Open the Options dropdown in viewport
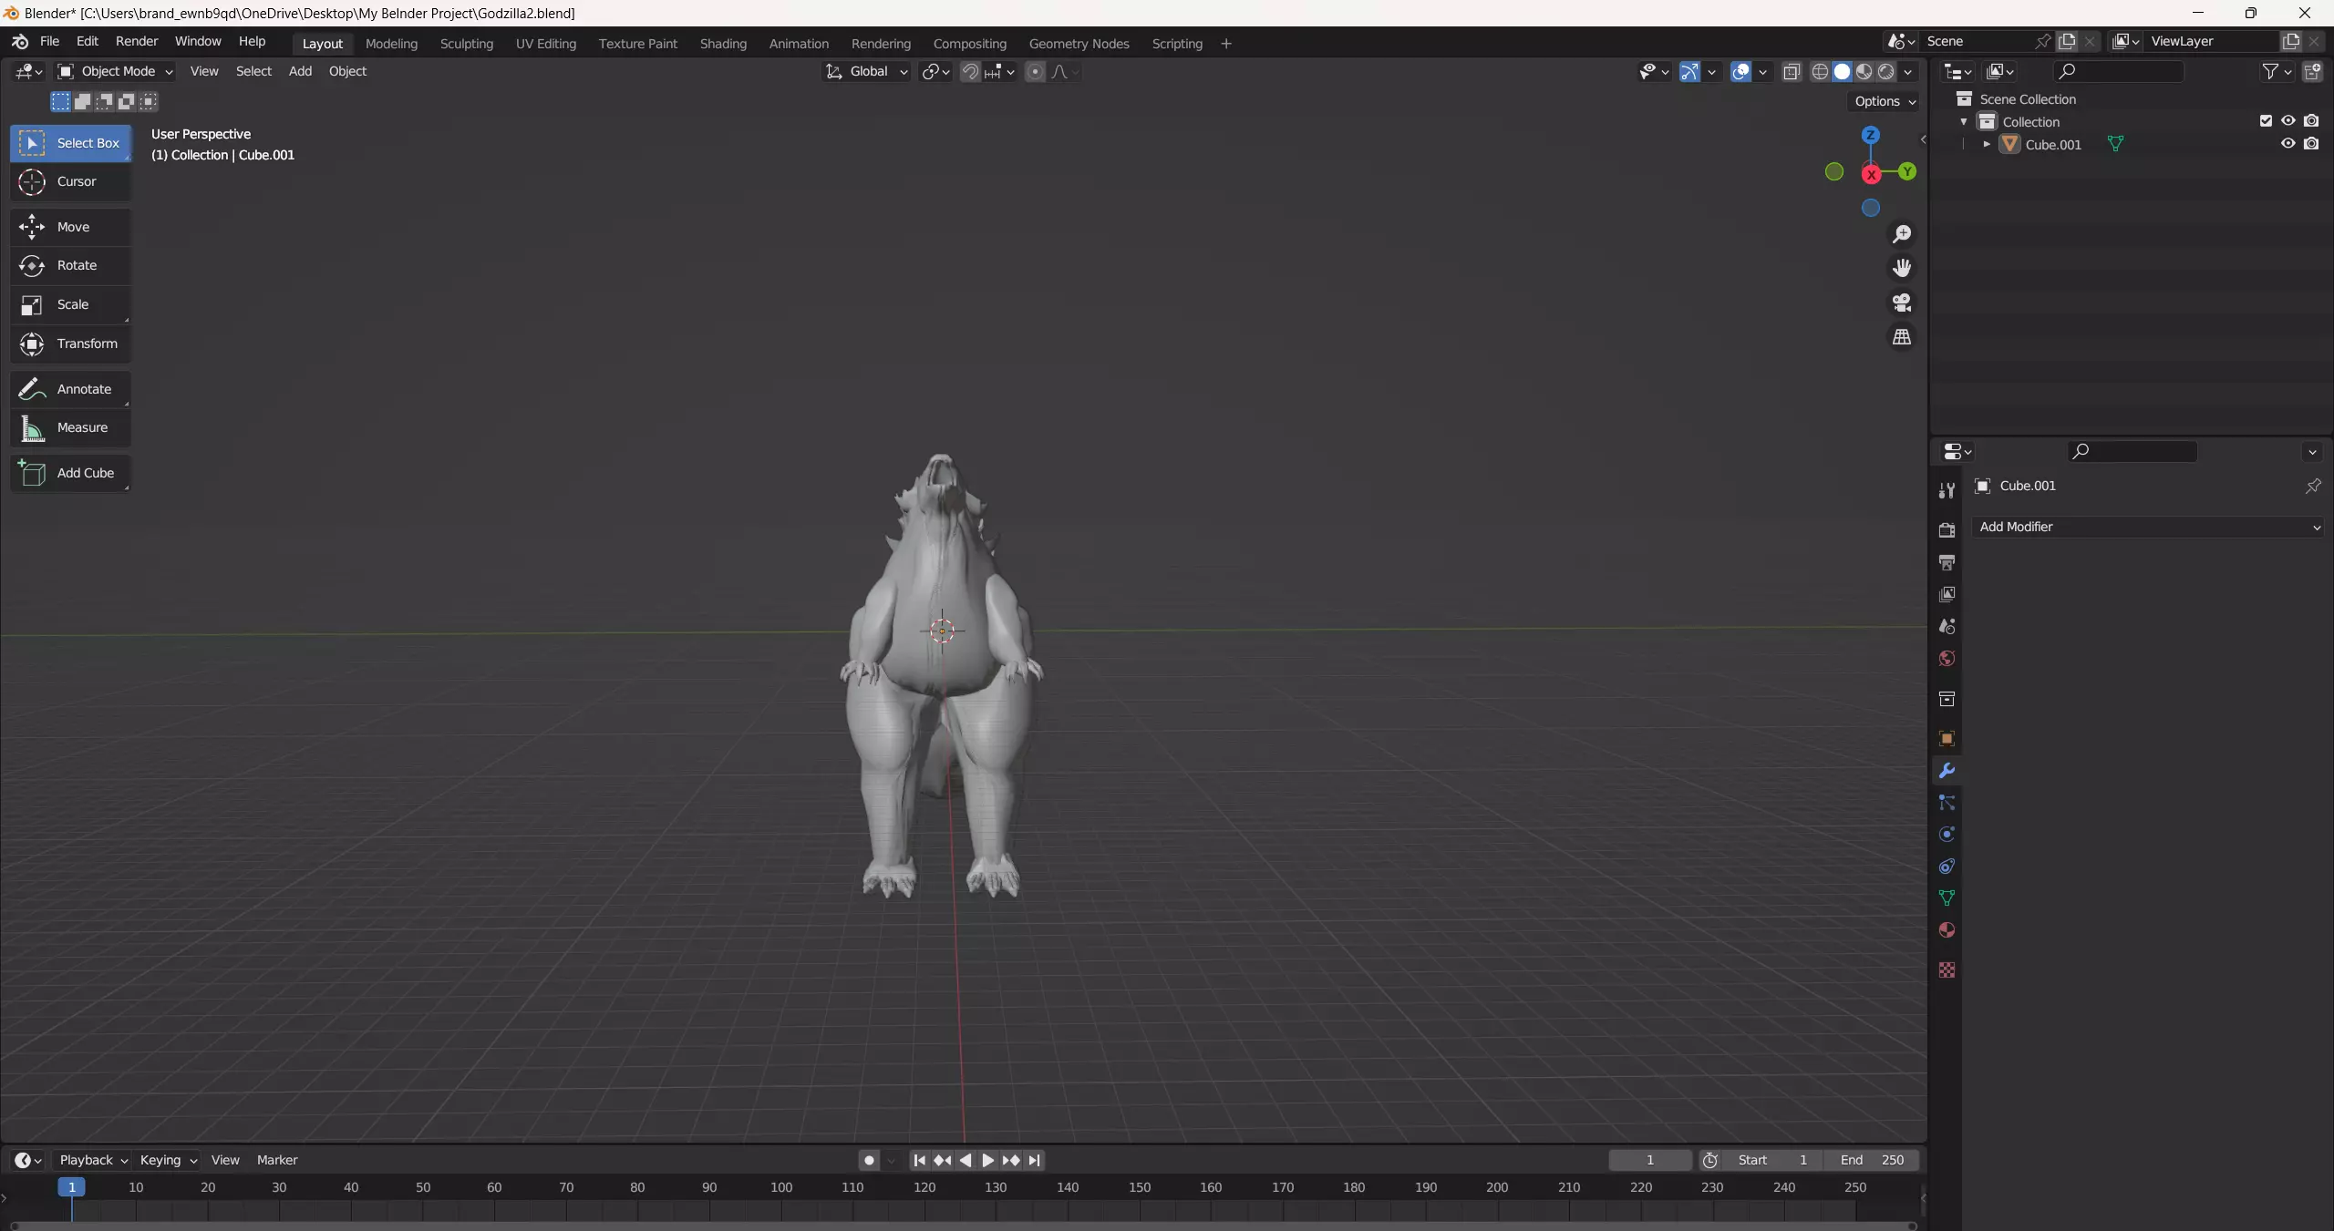The width and height of the screenshot is (2334, 1231). coord(1885,101)
